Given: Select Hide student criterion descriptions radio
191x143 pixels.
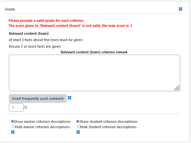Looking at the screenshot, I should [x=78, y=127].
